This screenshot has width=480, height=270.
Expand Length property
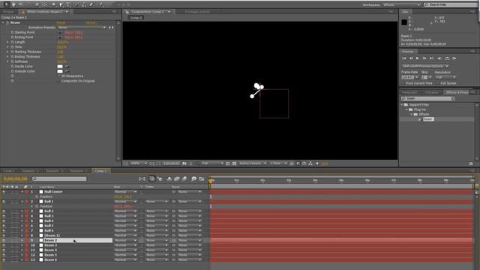7,42
